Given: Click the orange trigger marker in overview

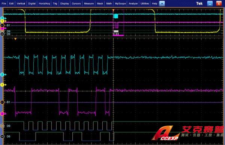Looking at the screenshot, I should point(113,10).
